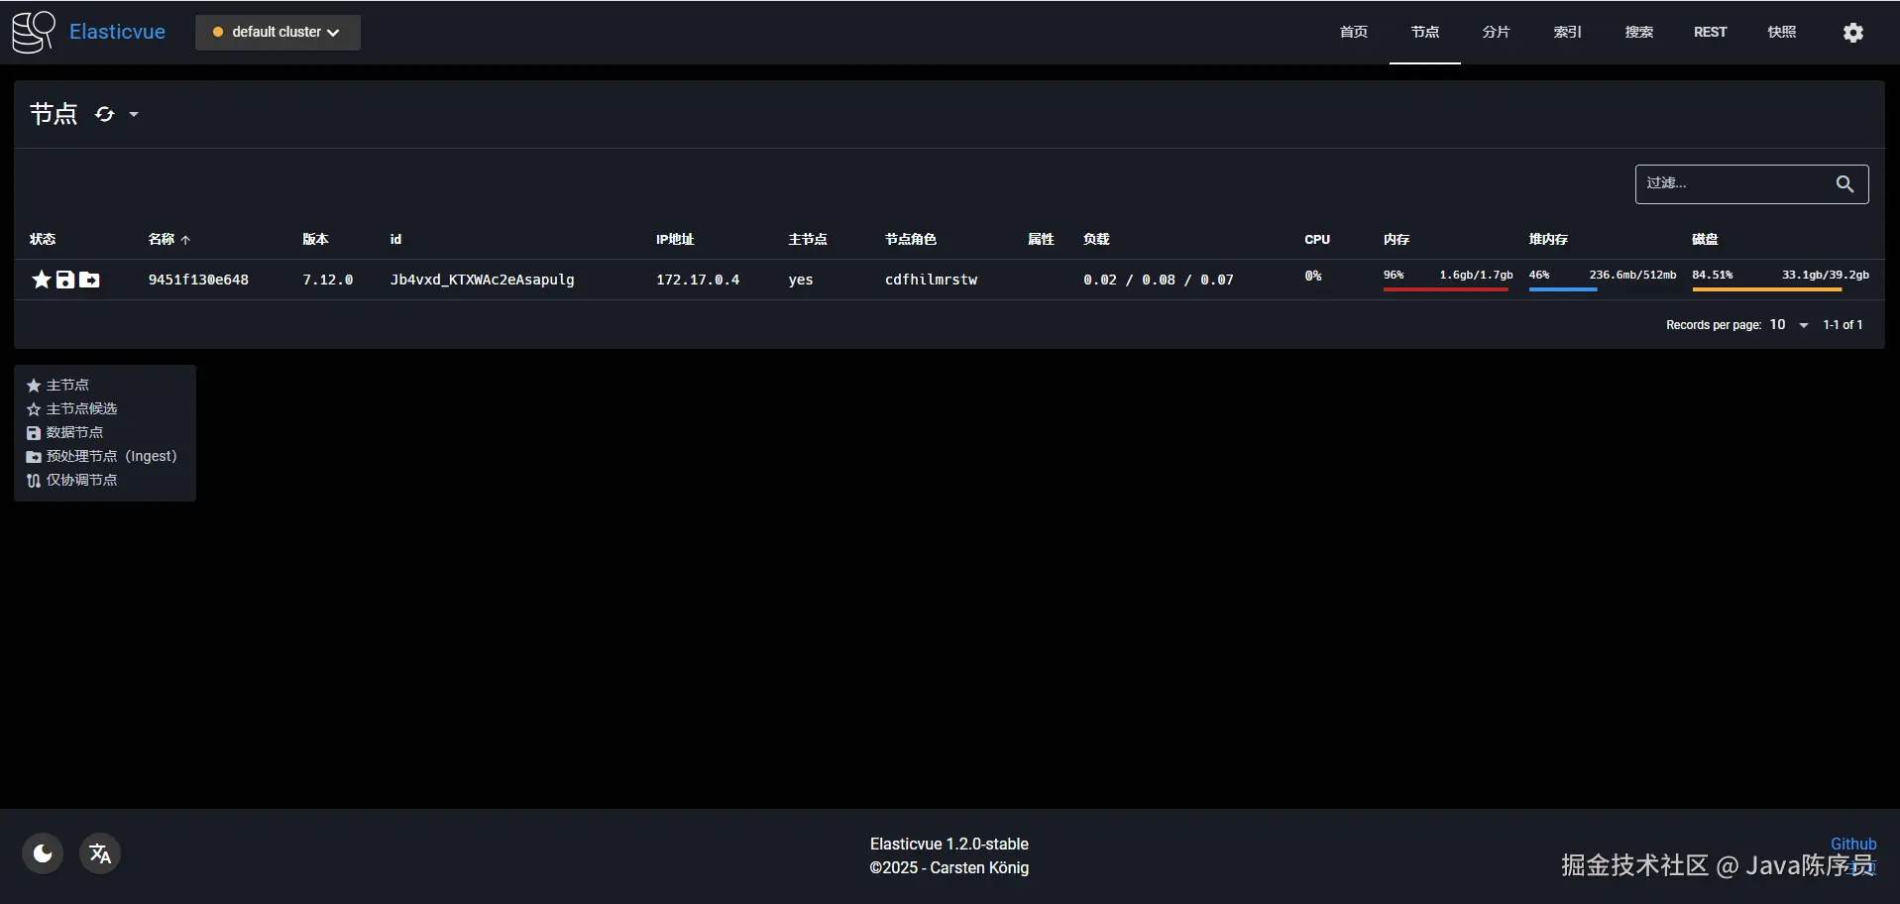Click the 数据节点 legend icon
The image size is (1900, 904).
(34, 433)
